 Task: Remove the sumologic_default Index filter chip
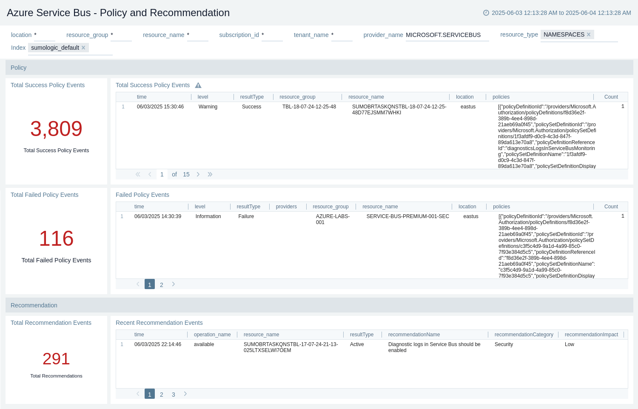click(83, 48)
